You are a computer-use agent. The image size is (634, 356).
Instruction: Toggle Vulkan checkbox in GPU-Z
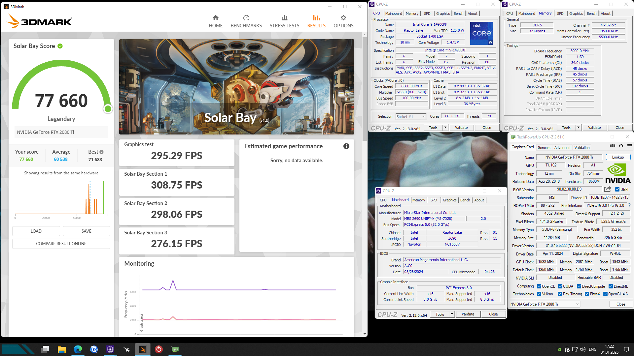pos(539,294)
